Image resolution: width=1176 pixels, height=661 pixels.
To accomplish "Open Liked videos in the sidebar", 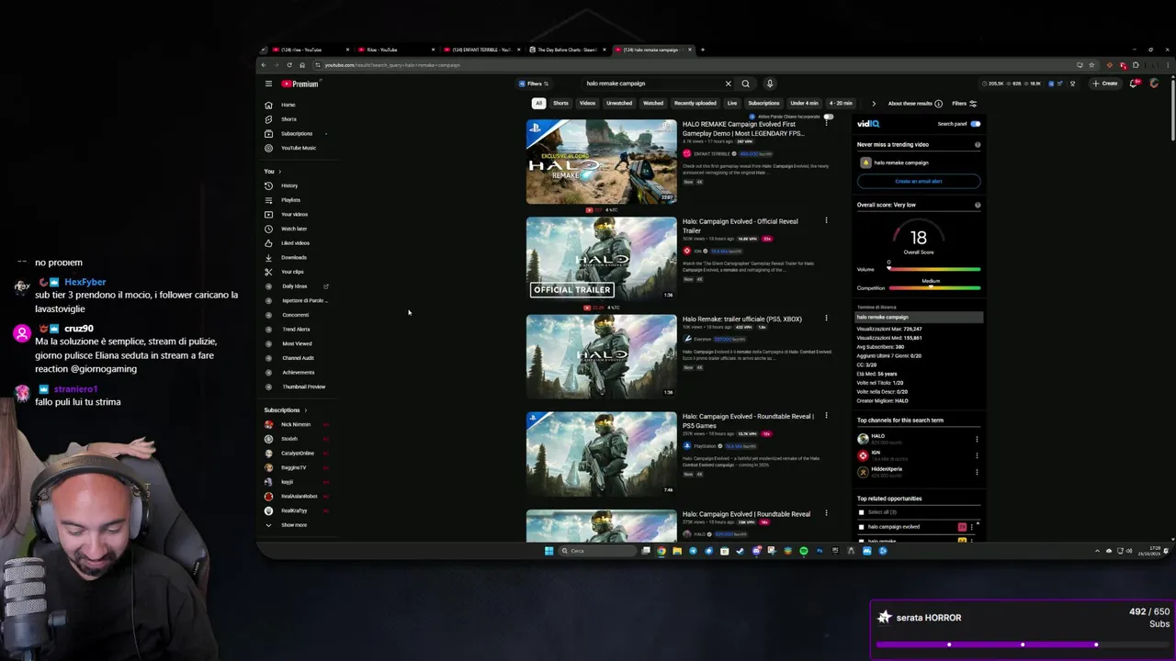I will click(295, 243).
